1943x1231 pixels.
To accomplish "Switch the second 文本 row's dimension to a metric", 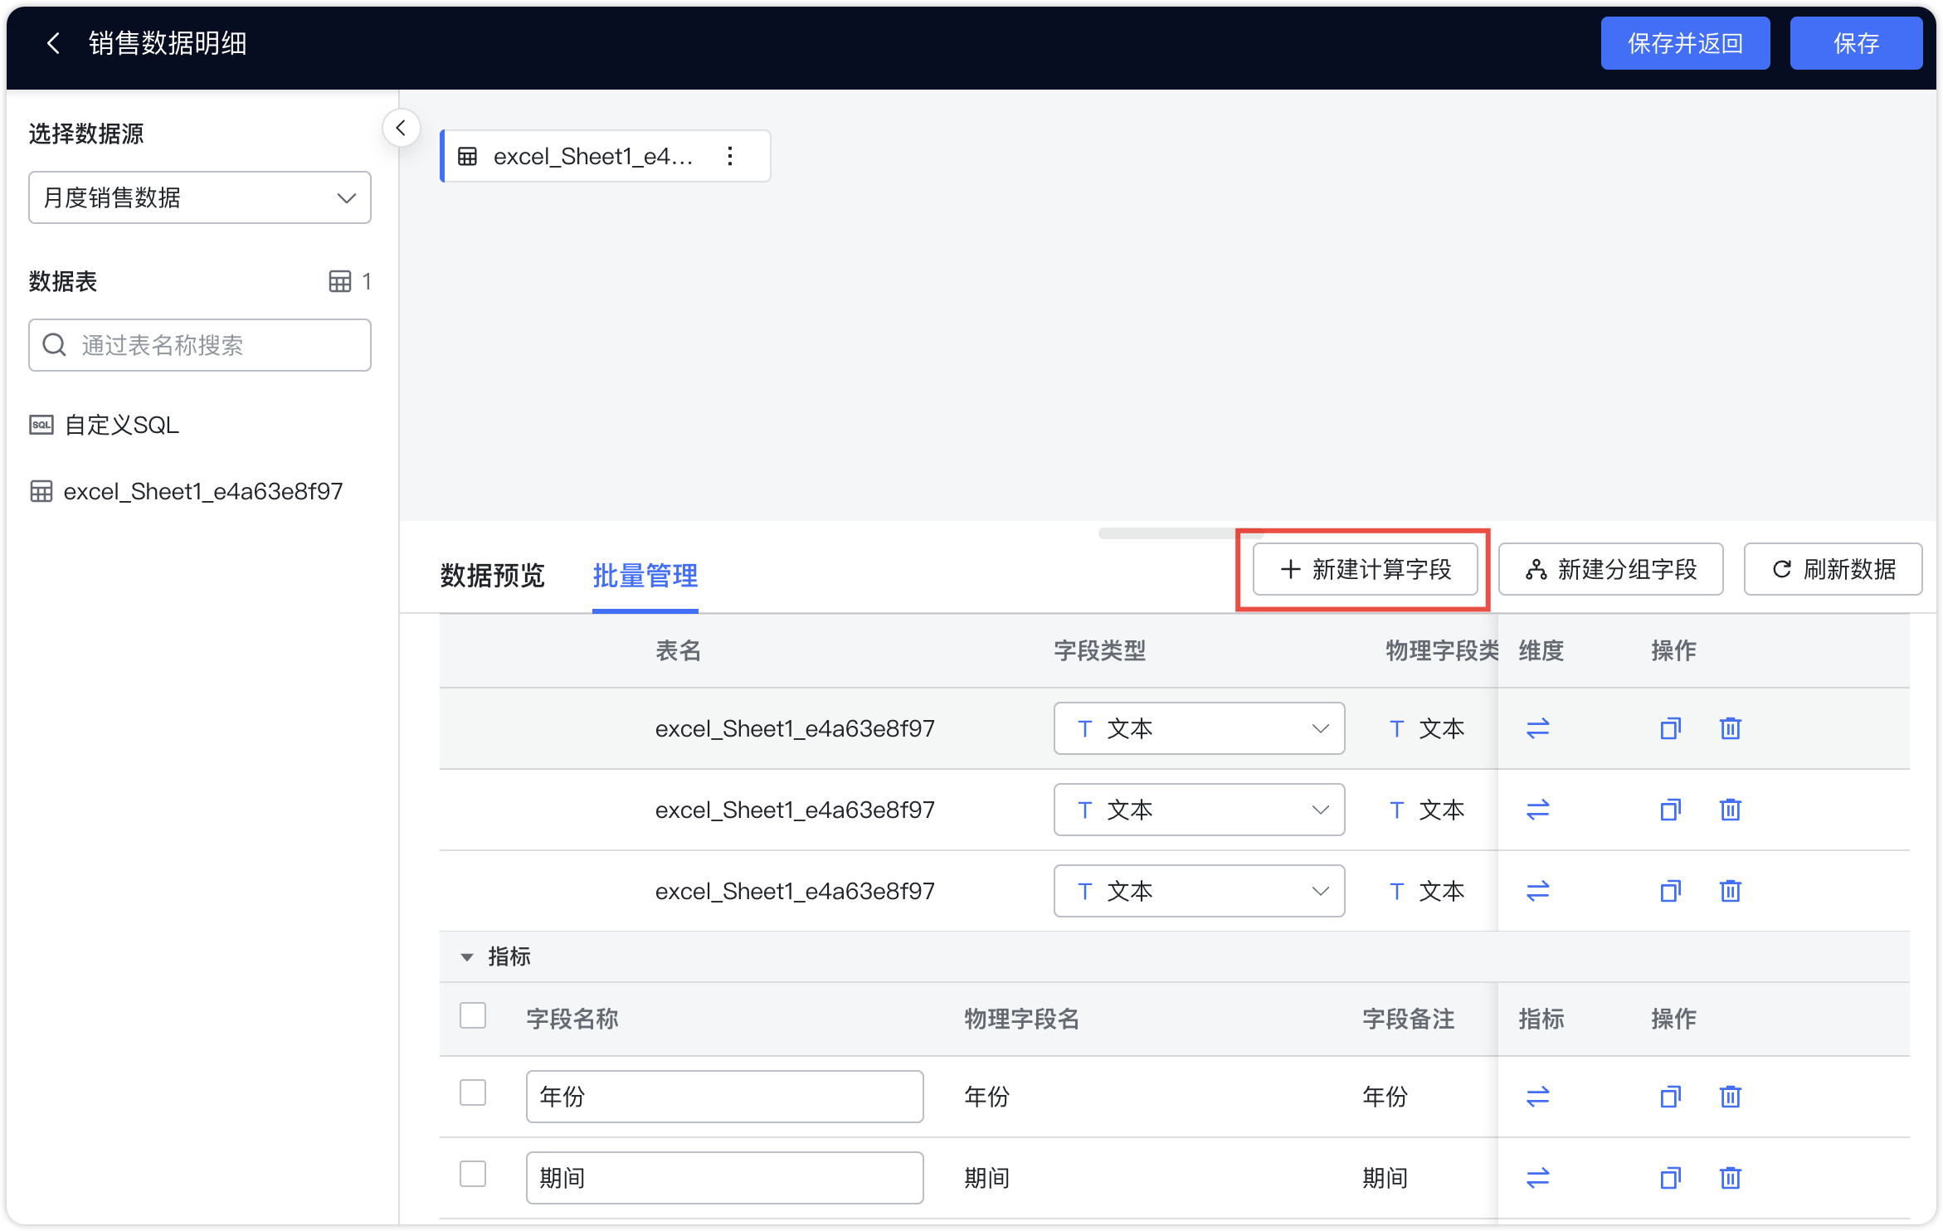I will (1538, 810).
